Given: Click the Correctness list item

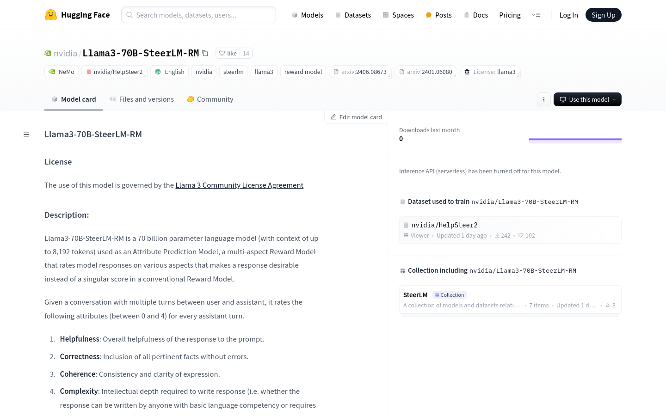Looking at the screenshot, I should click(154, 357).
